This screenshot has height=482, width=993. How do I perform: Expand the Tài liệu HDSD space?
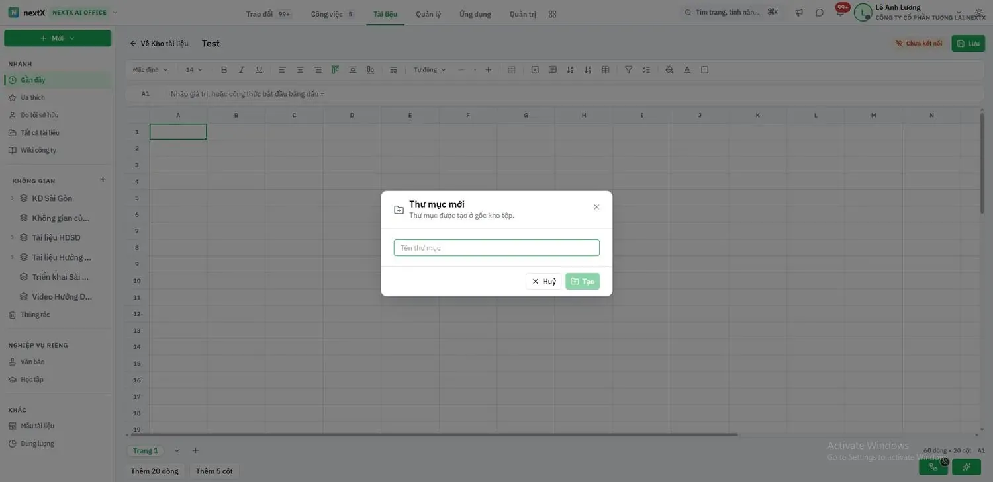[13, 238]
